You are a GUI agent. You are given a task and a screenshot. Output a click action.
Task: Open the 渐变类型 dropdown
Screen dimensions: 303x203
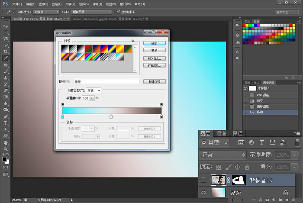94,90
